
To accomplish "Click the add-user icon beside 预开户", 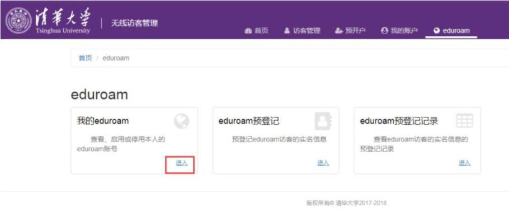I will [x=339, y=31].
